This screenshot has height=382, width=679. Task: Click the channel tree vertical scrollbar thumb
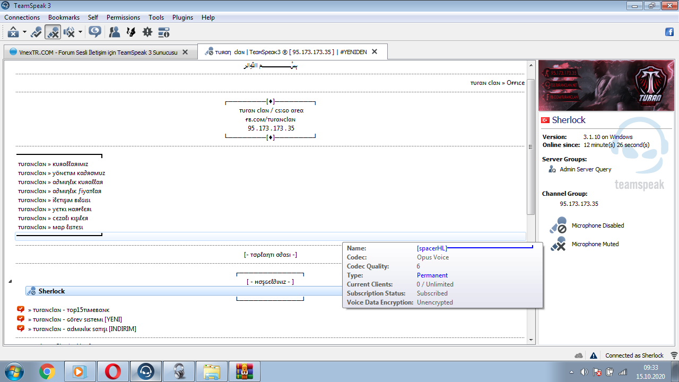coord(530,147)
